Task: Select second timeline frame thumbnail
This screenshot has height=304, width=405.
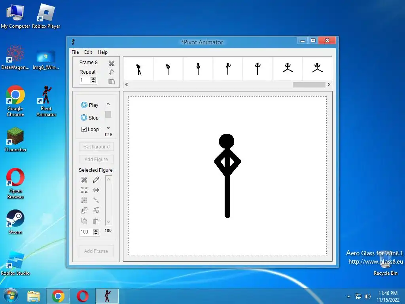Action: (168, 69)
